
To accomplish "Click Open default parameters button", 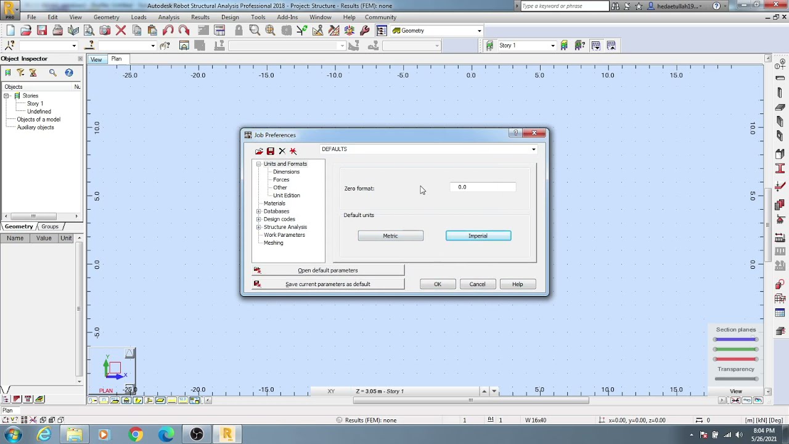I will pos(328,271).
